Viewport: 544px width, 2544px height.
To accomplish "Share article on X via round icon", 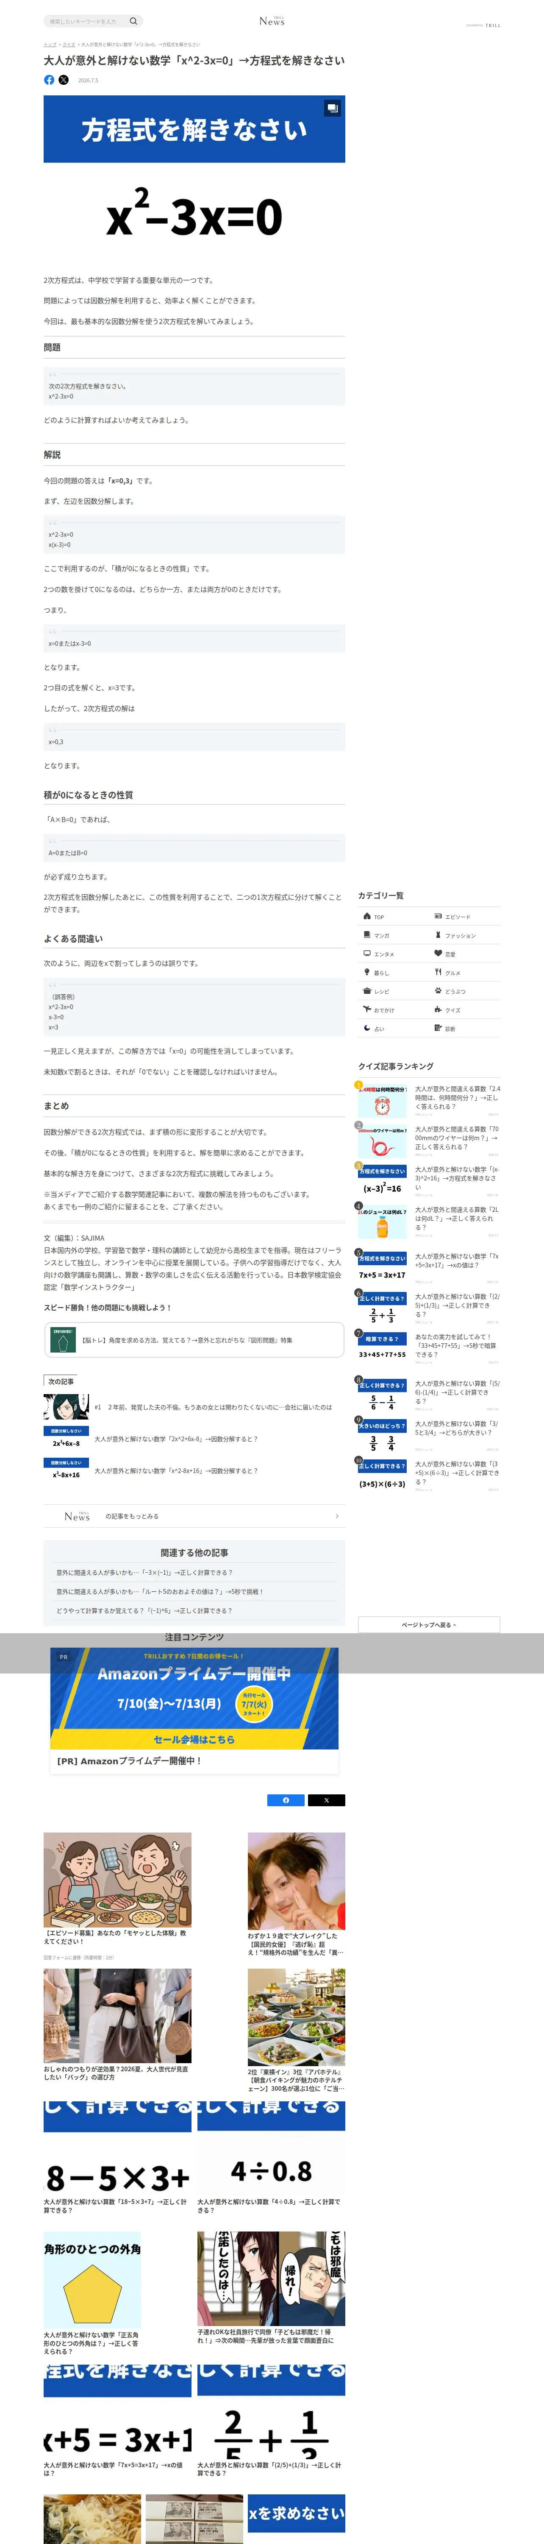I will click(x=63, y=80).
